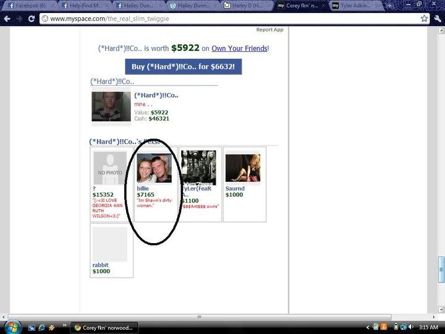Click Buy (*Hard*)!!Co.. for $6632 button
Screen dimensions: 445x334
pyautogui.click(x=184, y=67)
